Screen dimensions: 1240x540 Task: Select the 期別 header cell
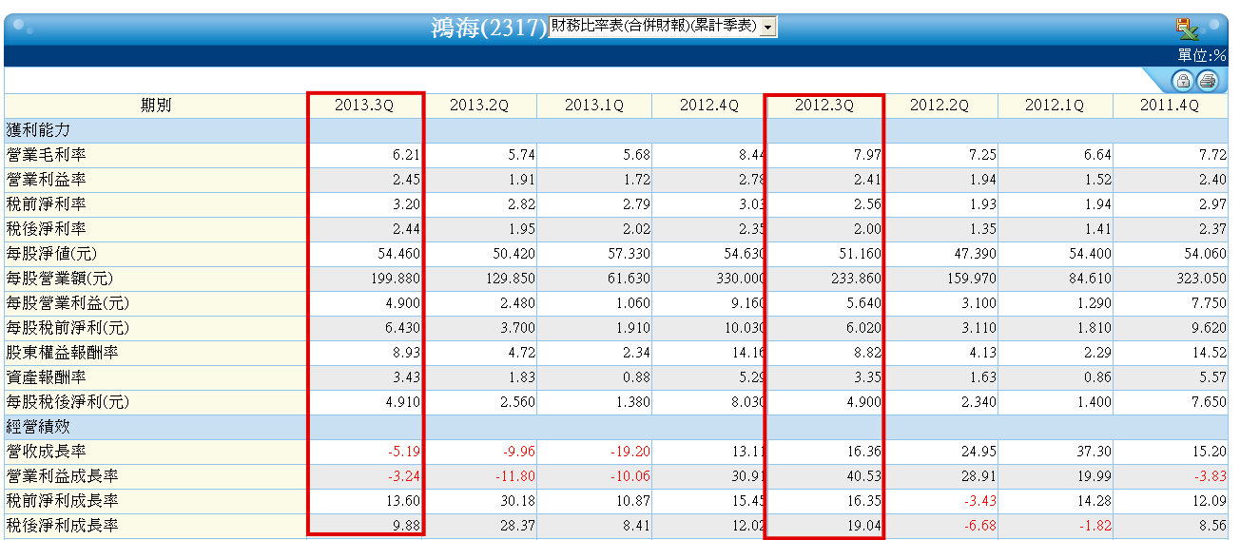(156, 106)
